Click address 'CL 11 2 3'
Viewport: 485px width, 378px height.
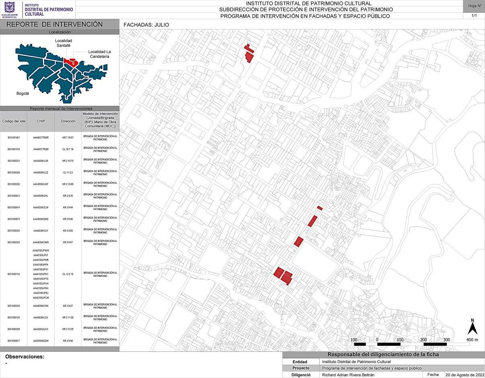click(68, 173)
